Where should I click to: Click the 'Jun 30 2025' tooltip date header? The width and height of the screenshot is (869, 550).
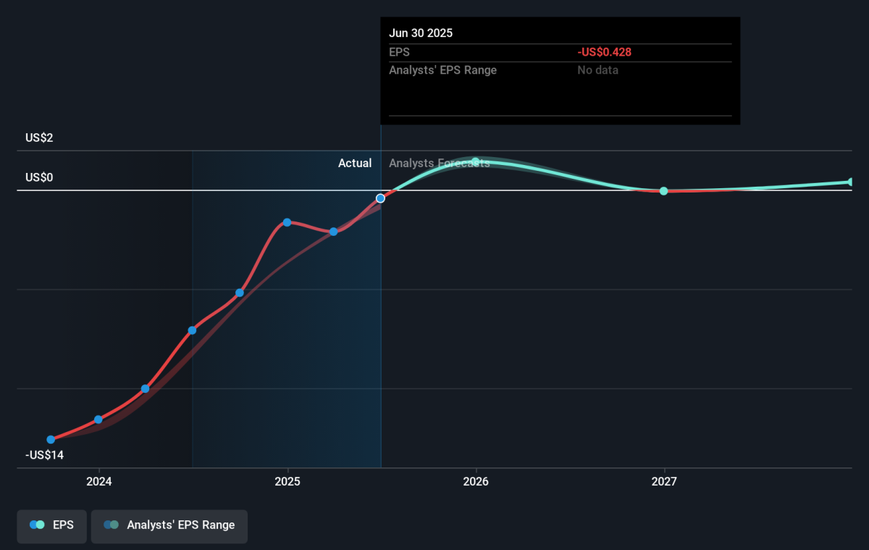point(421,33)
